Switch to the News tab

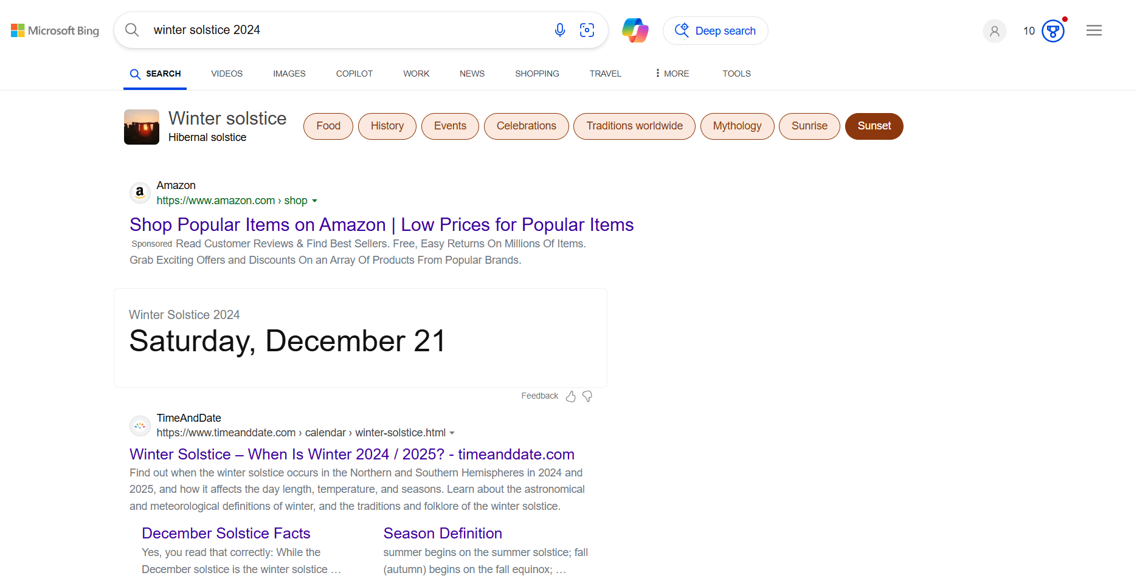[472, 74]
